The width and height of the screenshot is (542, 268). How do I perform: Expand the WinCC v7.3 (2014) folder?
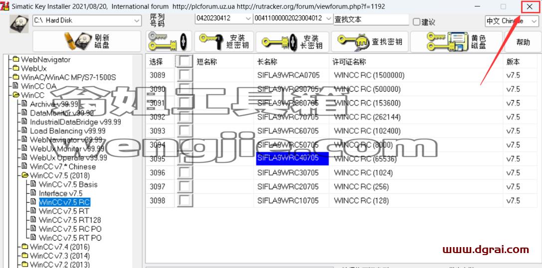pos(24,256)
